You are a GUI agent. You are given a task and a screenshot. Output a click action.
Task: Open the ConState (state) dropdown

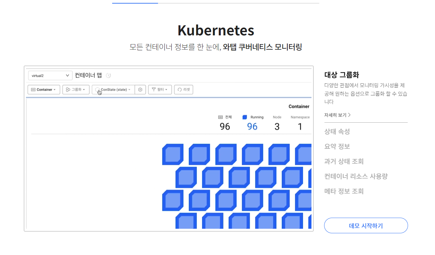point(113,90)
